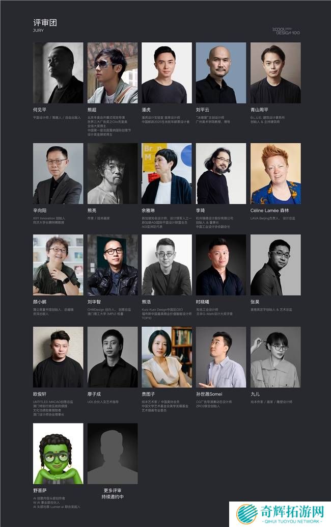
Task: Click the black-and-white portrait of 熊亮
Action: [113, 173]
